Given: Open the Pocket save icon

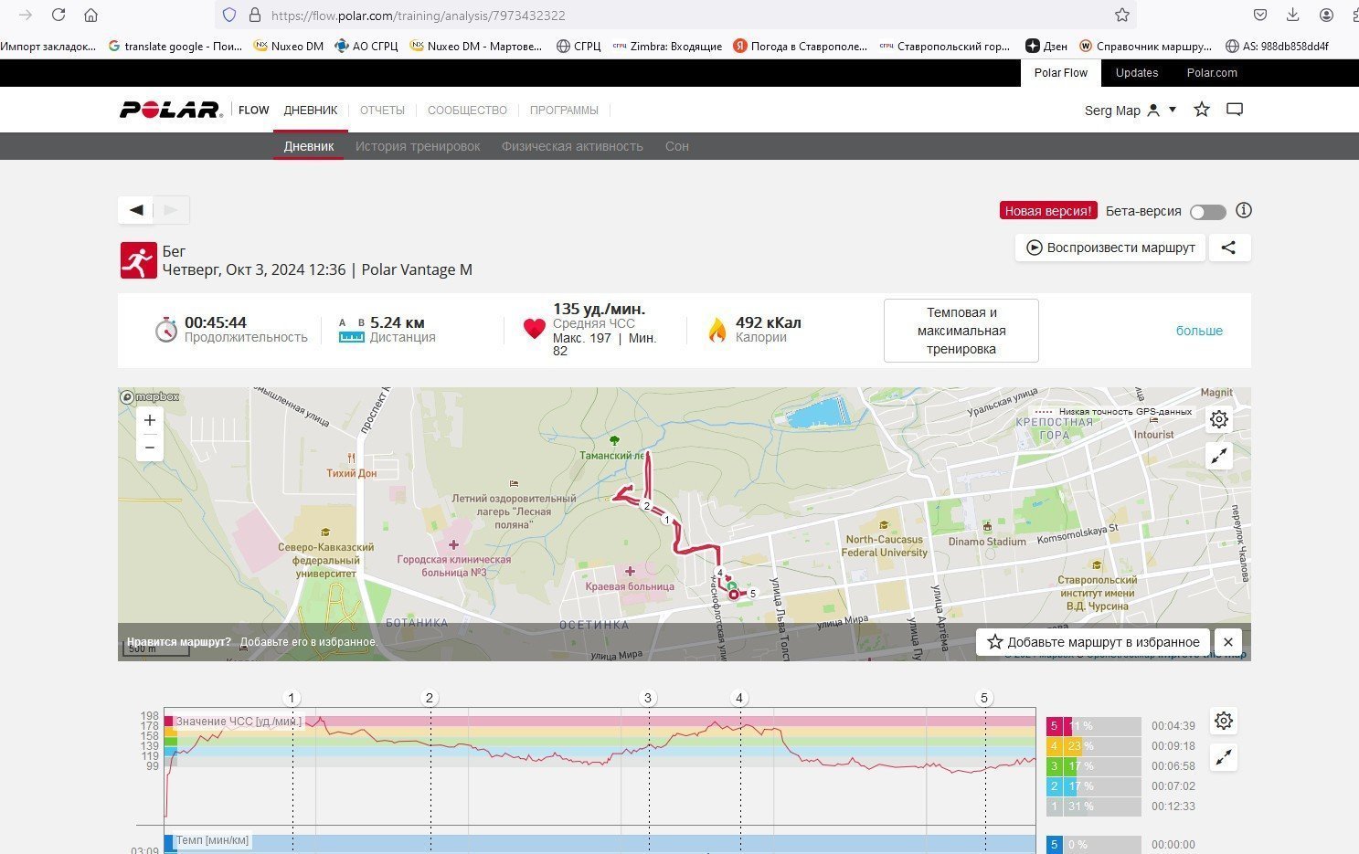Looking at the screenshot, I should pyautogui.click(x=1259, y=15).
